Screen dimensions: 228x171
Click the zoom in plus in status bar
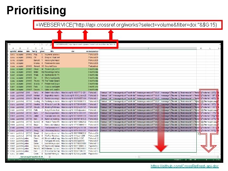pos(214,160)
